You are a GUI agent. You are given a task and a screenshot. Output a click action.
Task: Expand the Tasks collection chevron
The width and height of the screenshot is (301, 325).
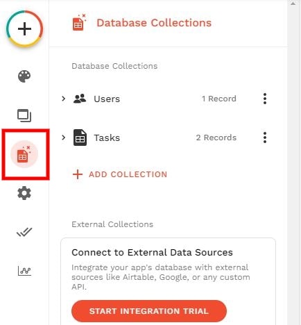point(64,137)
